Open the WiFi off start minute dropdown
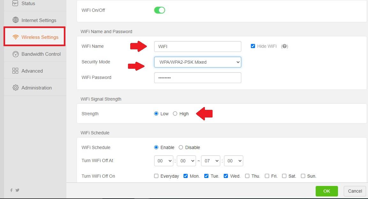The height and width of the screenshot is (199, 368). coord(186,161)
